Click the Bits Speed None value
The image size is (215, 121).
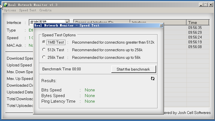point(90,90)
